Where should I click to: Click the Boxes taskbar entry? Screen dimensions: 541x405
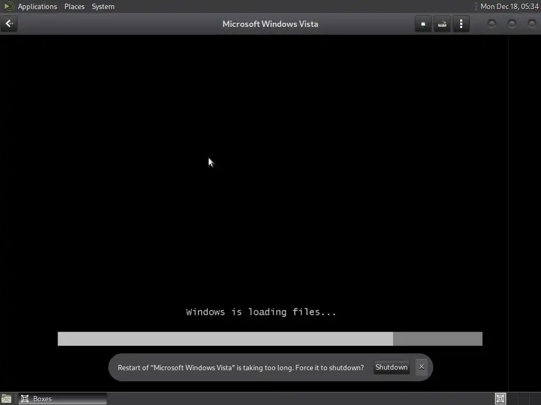(62, 399)
